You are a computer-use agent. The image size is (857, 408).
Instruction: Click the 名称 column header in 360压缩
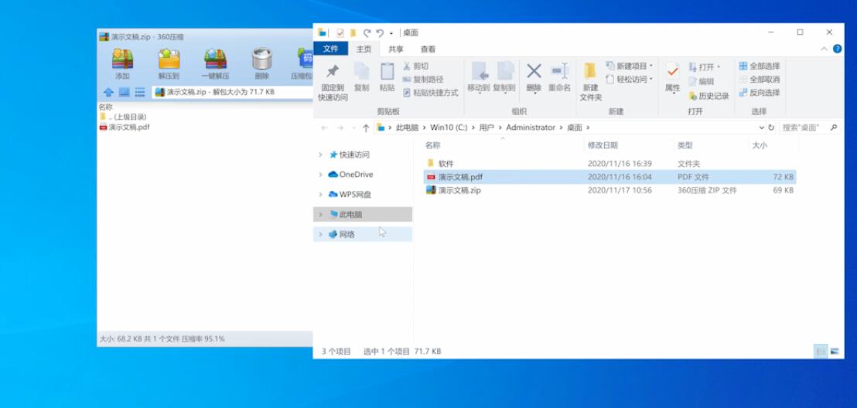pyautogui.click(x=105, y=107)
